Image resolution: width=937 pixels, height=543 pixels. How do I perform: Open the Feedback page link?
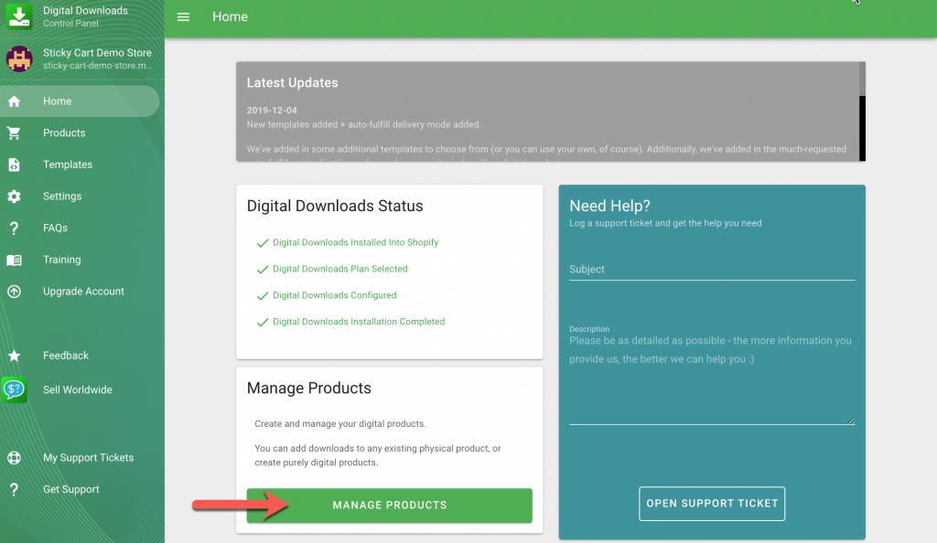[x=81, y=356]
